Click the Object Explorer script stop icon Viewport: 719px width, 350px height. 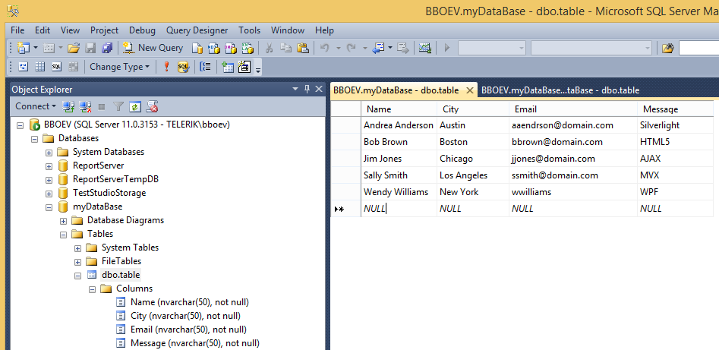pos(153,107)
